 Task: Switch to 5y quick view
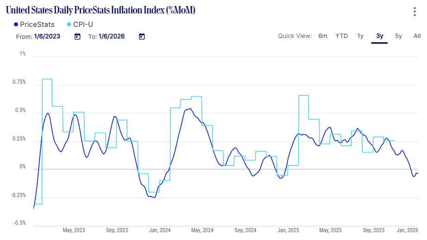click(398, 36)
